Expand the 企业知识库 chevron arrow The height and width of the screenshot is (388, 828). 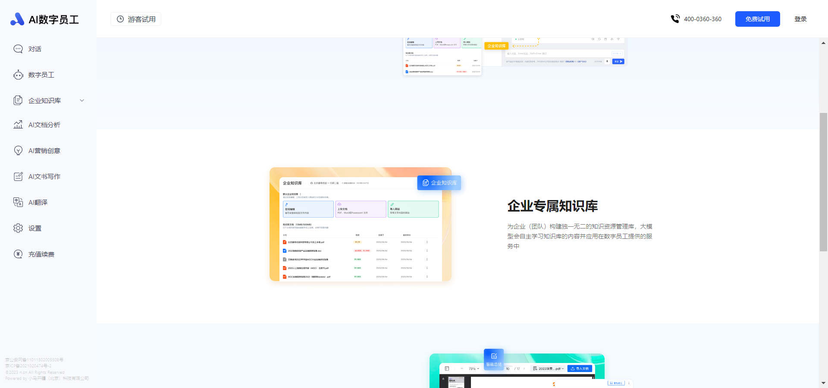click(x=82, y=100)
